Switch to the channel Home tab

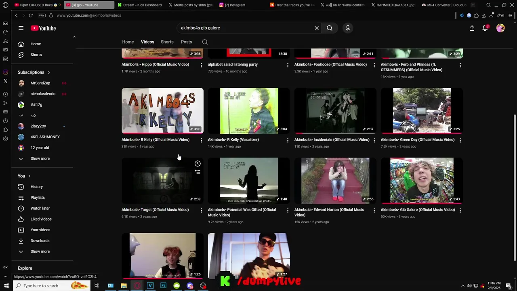pyautogui.click(x=128, y=42)
